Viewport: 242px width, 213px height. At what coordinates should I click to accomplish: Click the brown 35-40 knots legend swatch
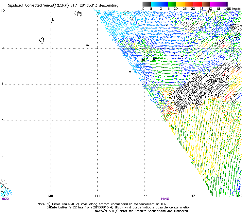pos(206,4)
